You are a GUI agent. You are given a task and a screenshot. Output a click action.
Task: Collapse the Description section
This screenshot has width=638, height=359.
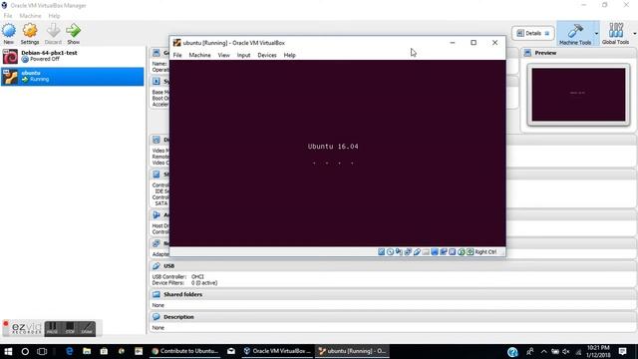(x=393, y=317)
